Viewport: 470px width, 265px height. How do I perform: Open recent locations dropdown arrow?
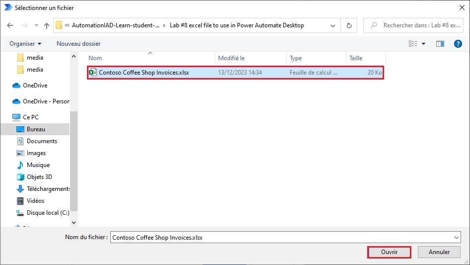[x=36, y=25]
